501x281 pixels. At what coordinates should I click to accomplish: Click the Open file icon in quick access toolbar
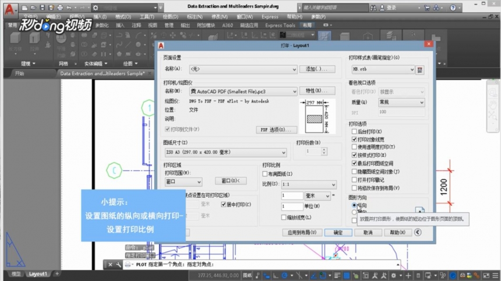[33, 8]
